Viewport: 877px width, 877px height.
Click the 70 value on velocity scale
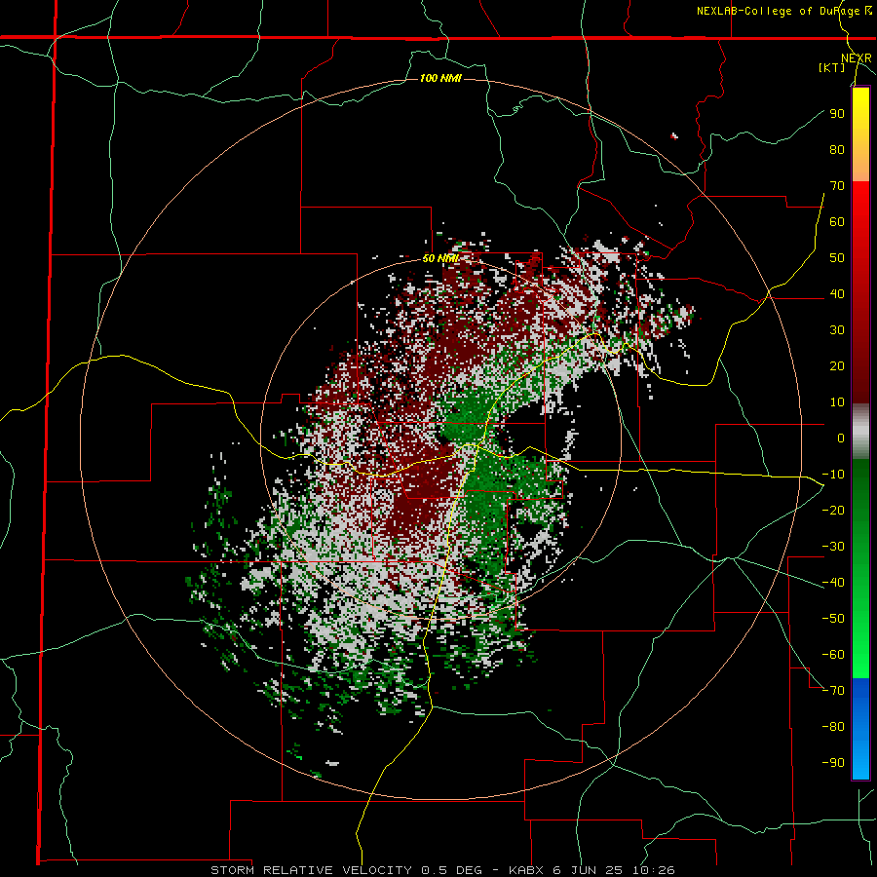837,186
